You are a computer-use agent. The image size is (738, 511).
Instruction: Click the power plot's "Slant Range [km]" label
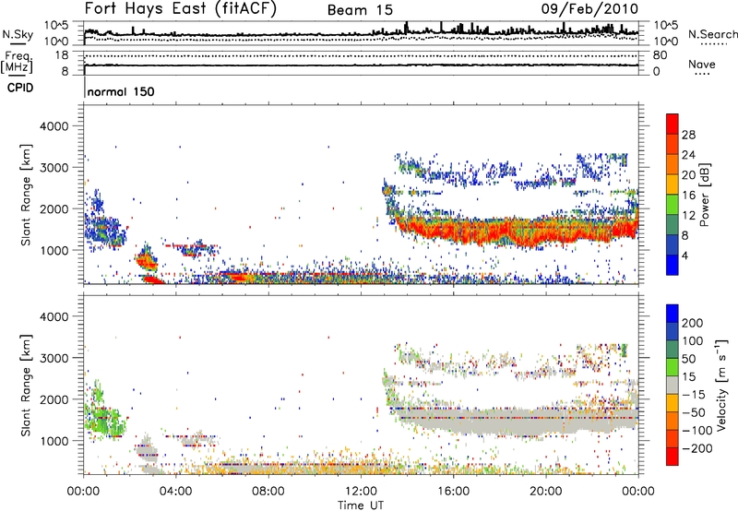[26, 195]
